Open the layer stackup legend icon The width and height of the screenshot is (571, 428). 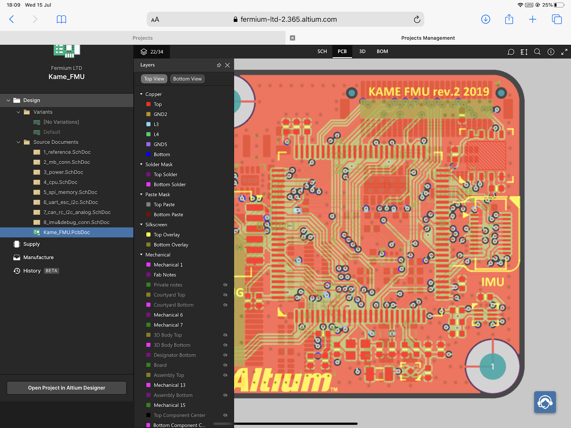click(x=524, y=52)
